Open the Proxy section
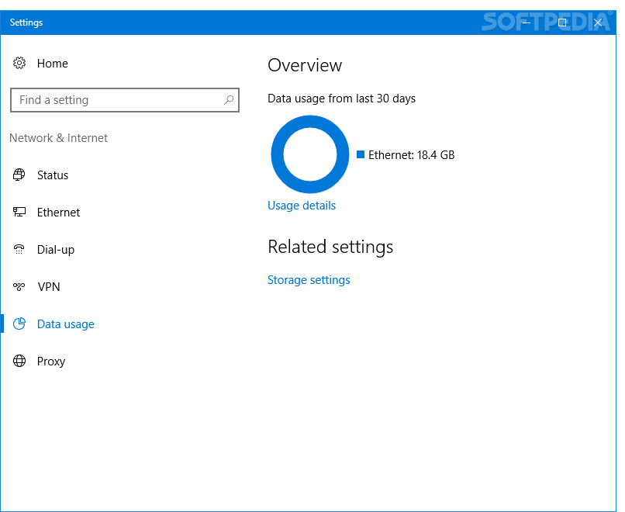Viewport: 625px width, 512px height. pyautogui.click(x=51, y=362)
